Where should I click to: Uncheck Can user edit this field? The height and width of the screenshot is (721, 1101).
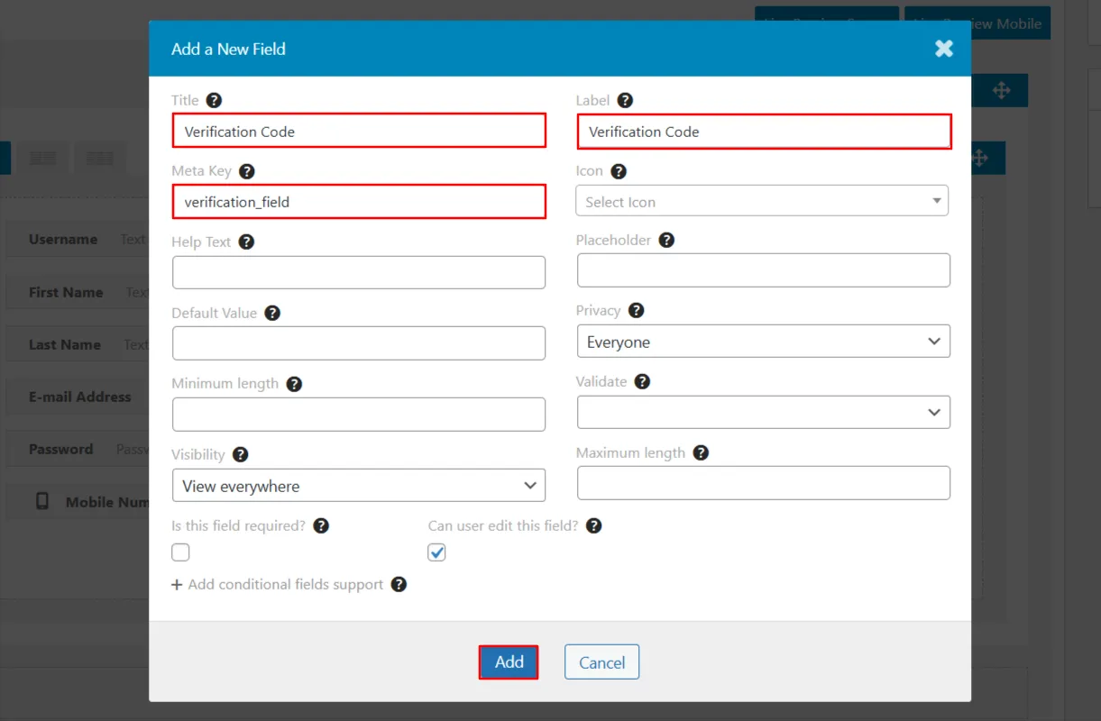(x=436, y=552)
